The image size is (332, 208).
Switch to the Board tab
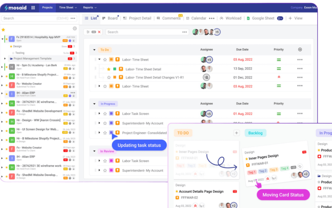point(111,18)
